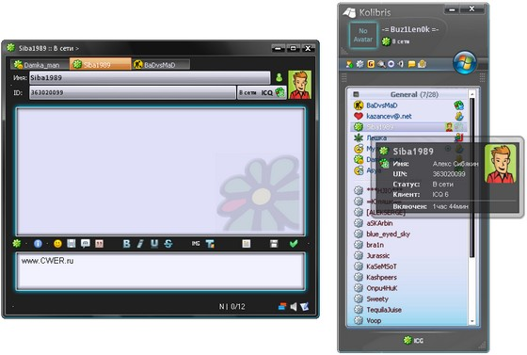Click the green user icon beside the name field

coord(279,77)
